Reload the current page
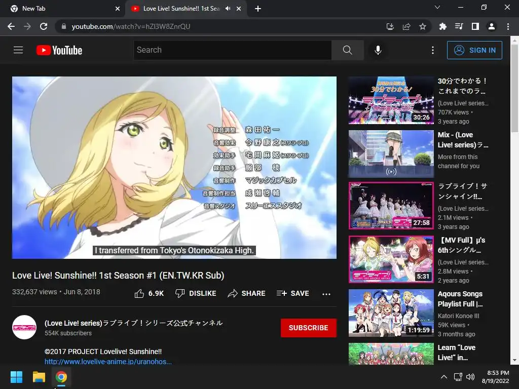 44,26
